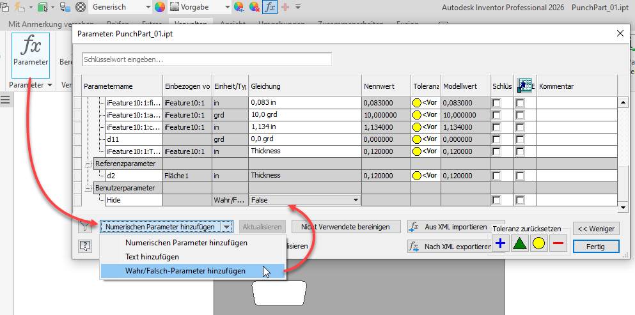This screenshot has height=315, width=635.
Task: Toggle key checkbox for the 10,0 grd row
Action: tap(496, 115)
